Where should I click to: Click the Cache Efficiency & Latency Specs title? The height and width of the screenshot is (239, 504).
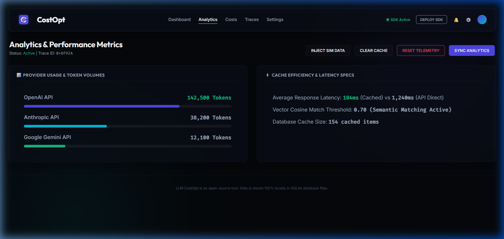[313, 75]
